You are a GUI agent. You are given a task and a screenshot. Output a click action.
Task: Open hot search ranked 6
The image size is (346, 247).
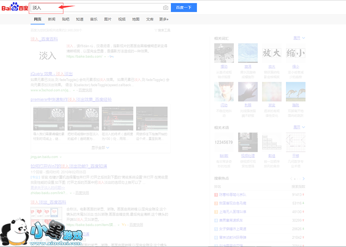click(232, 237)
